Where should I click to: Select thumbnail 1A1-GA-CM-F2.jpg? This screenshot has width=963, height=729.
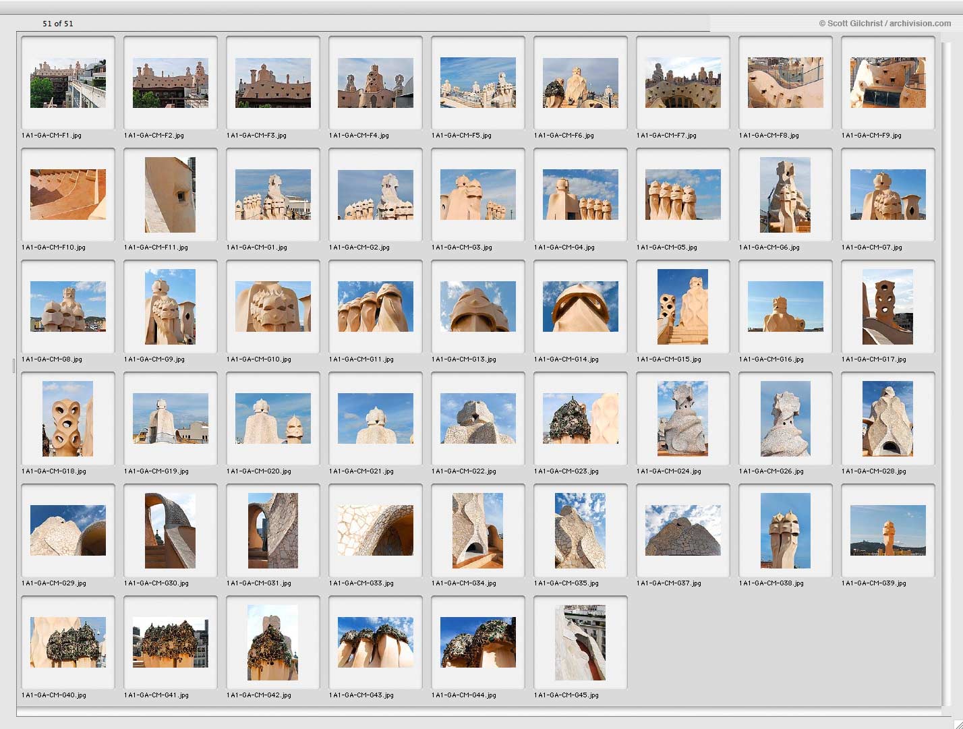click(x=171, y=83)
